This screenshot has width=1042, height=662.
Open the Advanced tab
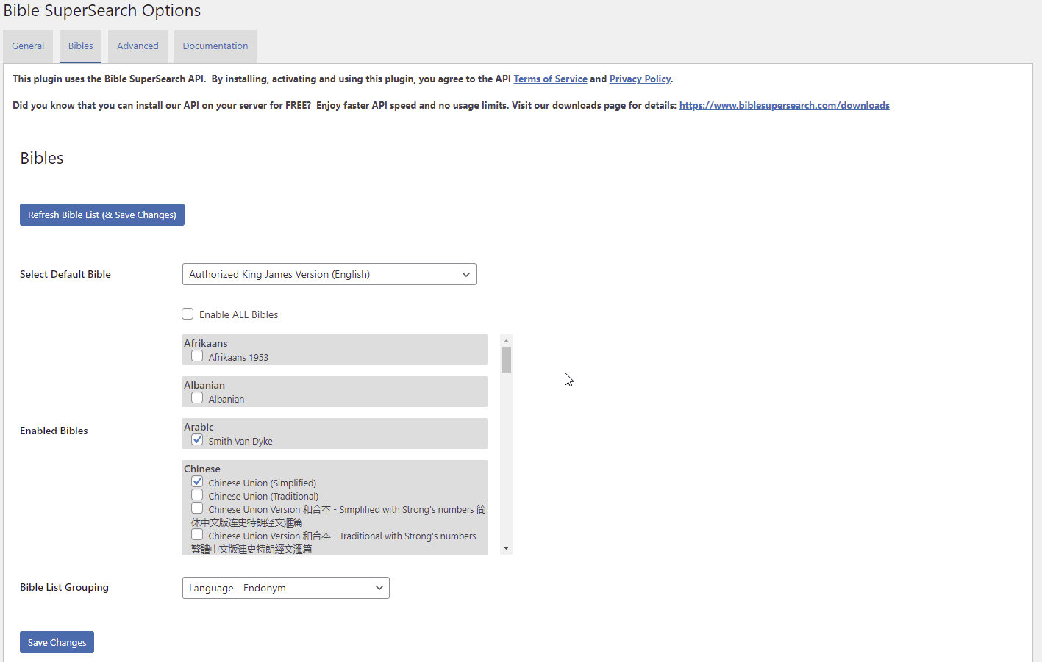pos(138,46)
